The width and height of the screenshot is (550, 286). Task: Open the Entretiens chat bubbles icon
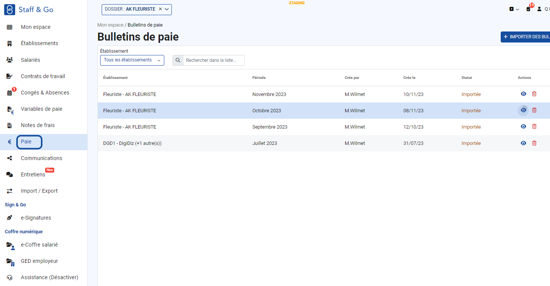[x=9, y=174]
